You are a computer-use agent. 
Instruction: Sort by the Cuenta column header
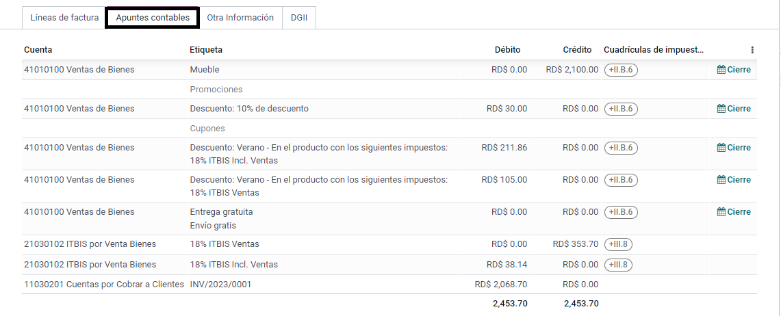38,50
